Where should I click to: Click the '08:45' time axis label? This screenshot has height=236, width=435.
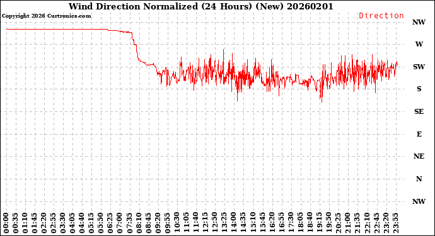(x=148, y=223)
